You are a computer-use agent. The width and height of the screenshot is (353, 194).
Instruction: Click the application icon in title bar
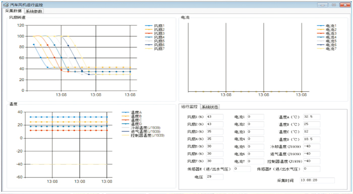pyautogui.click(x=6, y=5)
